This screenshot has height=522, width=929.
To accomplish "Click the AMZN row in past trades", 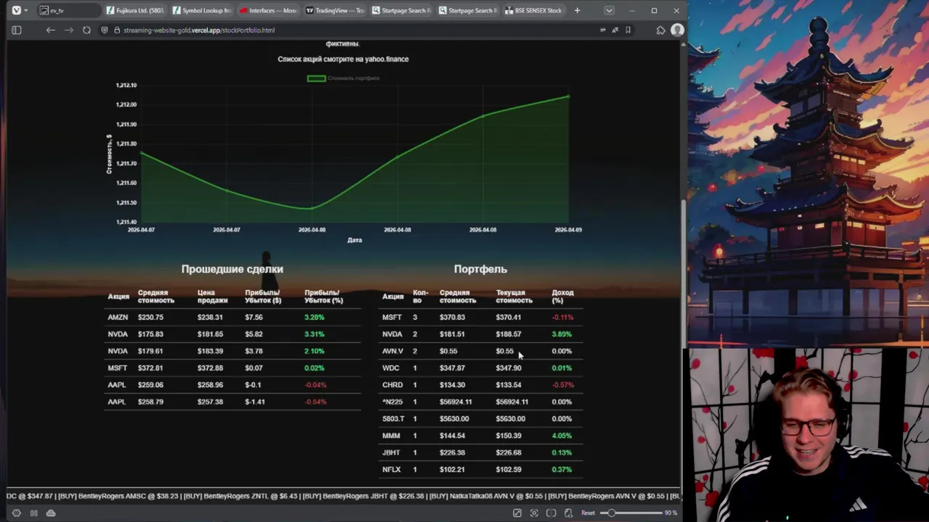I will (232, 317).
